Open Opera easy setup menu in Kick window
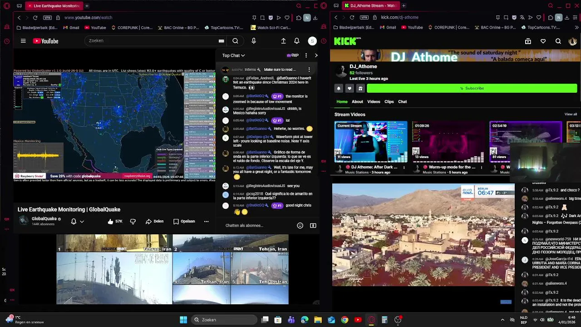The width and height of the screenshot is (581, 327). (x=575, y=18)
